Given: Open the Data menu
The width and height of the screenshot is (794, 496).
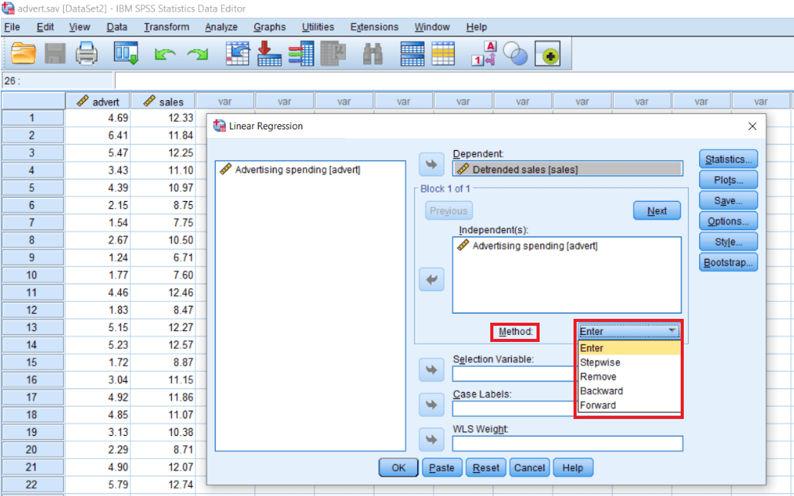Looking at the screenshot, I should click(x=117, y=27).
